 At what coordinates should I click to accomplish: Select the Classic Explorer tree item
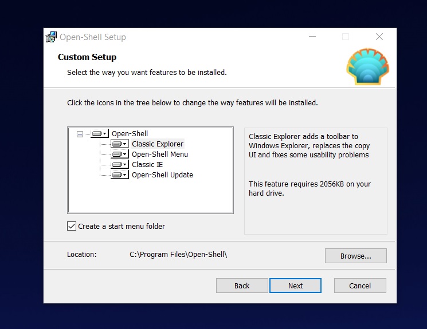158,144
